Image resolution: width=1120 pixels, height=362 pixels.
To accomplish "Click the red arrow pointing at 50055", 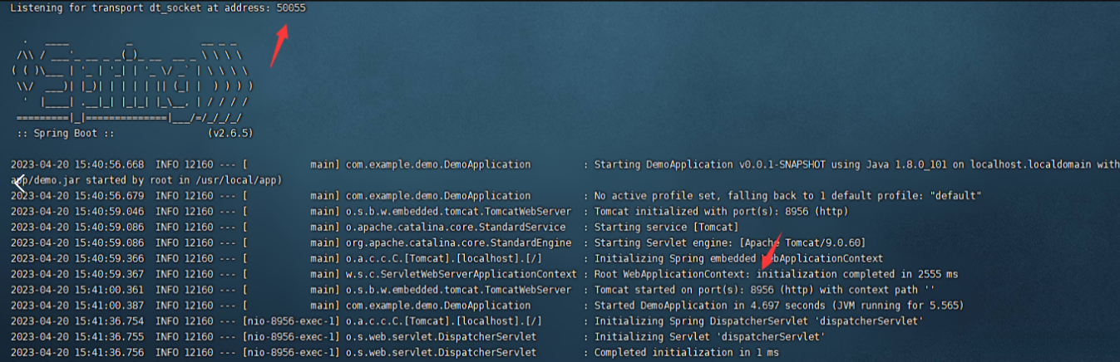I will click(279, 46).
